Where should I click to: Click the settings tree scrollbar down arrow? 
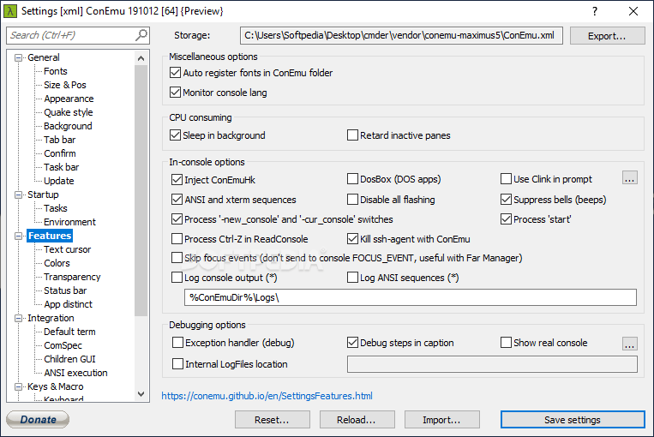141,394
